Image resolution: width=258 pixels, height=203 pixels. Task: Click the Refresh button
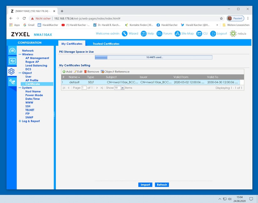tap(162, 185)
